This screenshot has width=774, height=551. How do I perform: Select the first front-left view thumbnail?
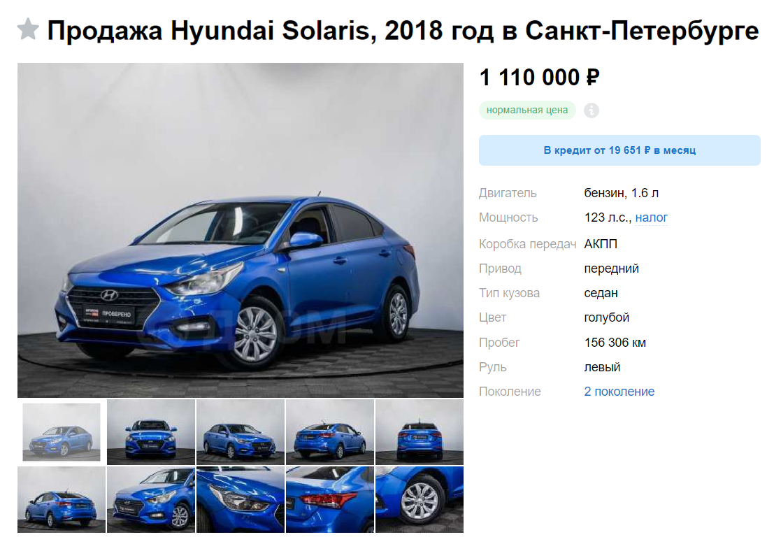tap(62, 432)
